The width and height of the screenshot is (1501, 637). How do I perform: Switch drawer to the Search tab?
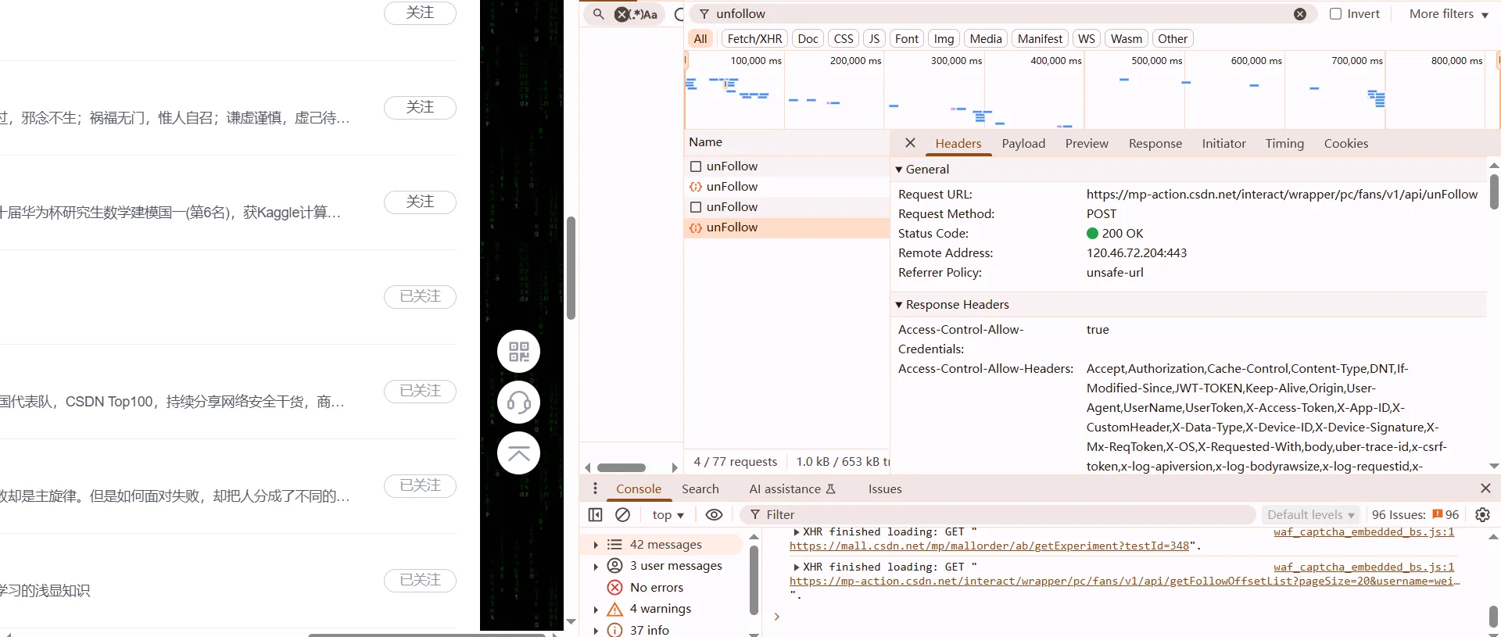tap(700, 489)
